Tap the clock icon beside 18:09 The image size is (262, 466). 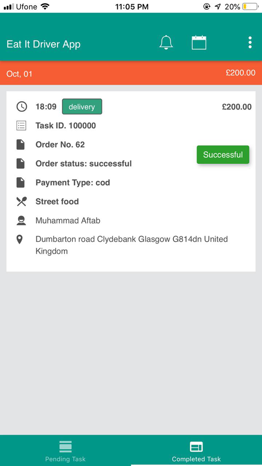click(x=22, y=107)
